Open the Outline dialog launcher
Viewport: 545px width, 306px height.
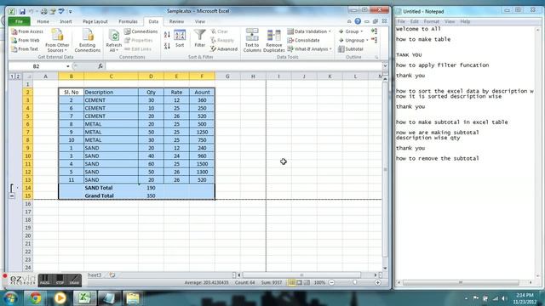(376, 57)
